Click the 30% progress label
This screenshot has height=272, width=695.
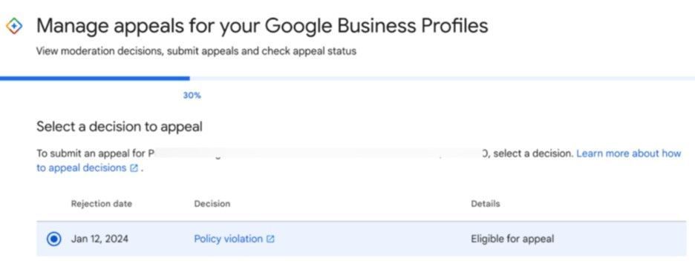[192, 96]
